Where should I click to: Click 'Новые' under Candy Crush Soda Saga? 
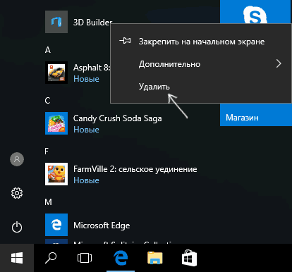86,130
